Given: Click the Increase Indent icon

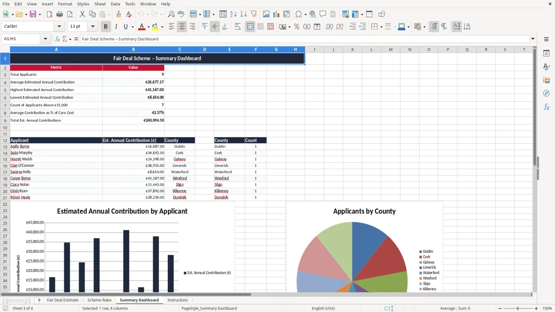Looking at the screenshot, I should pyautogui.click(x=352, y=27).
